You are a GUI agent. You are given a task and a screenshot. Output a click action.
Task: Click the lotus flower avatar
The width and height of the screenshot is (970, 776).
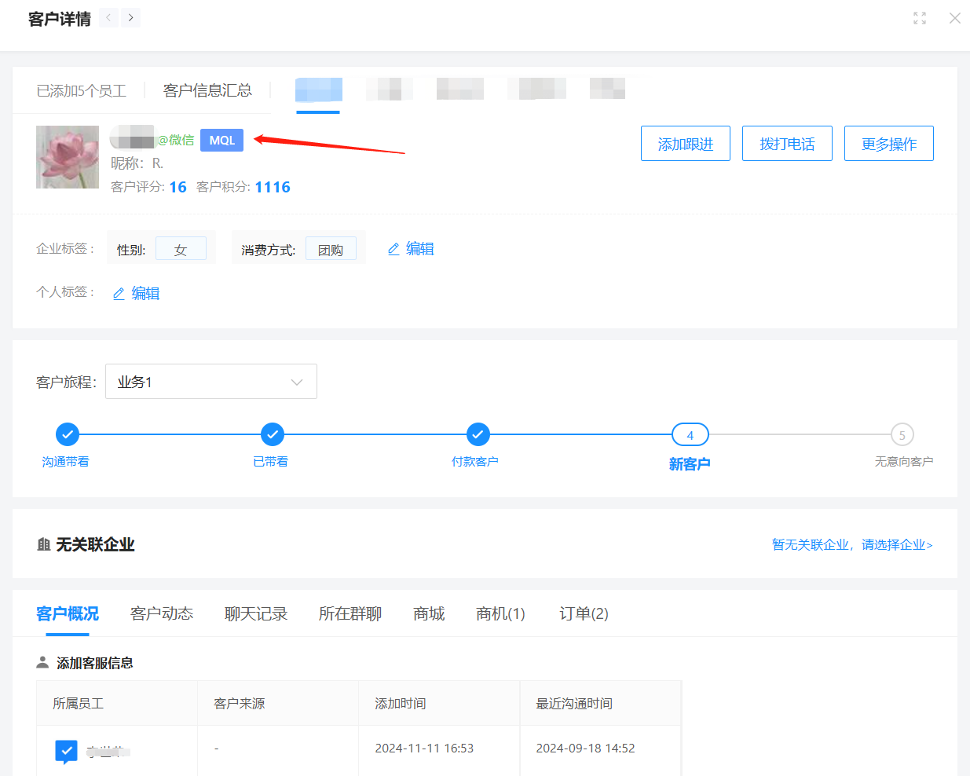click(x=68, y=157)
